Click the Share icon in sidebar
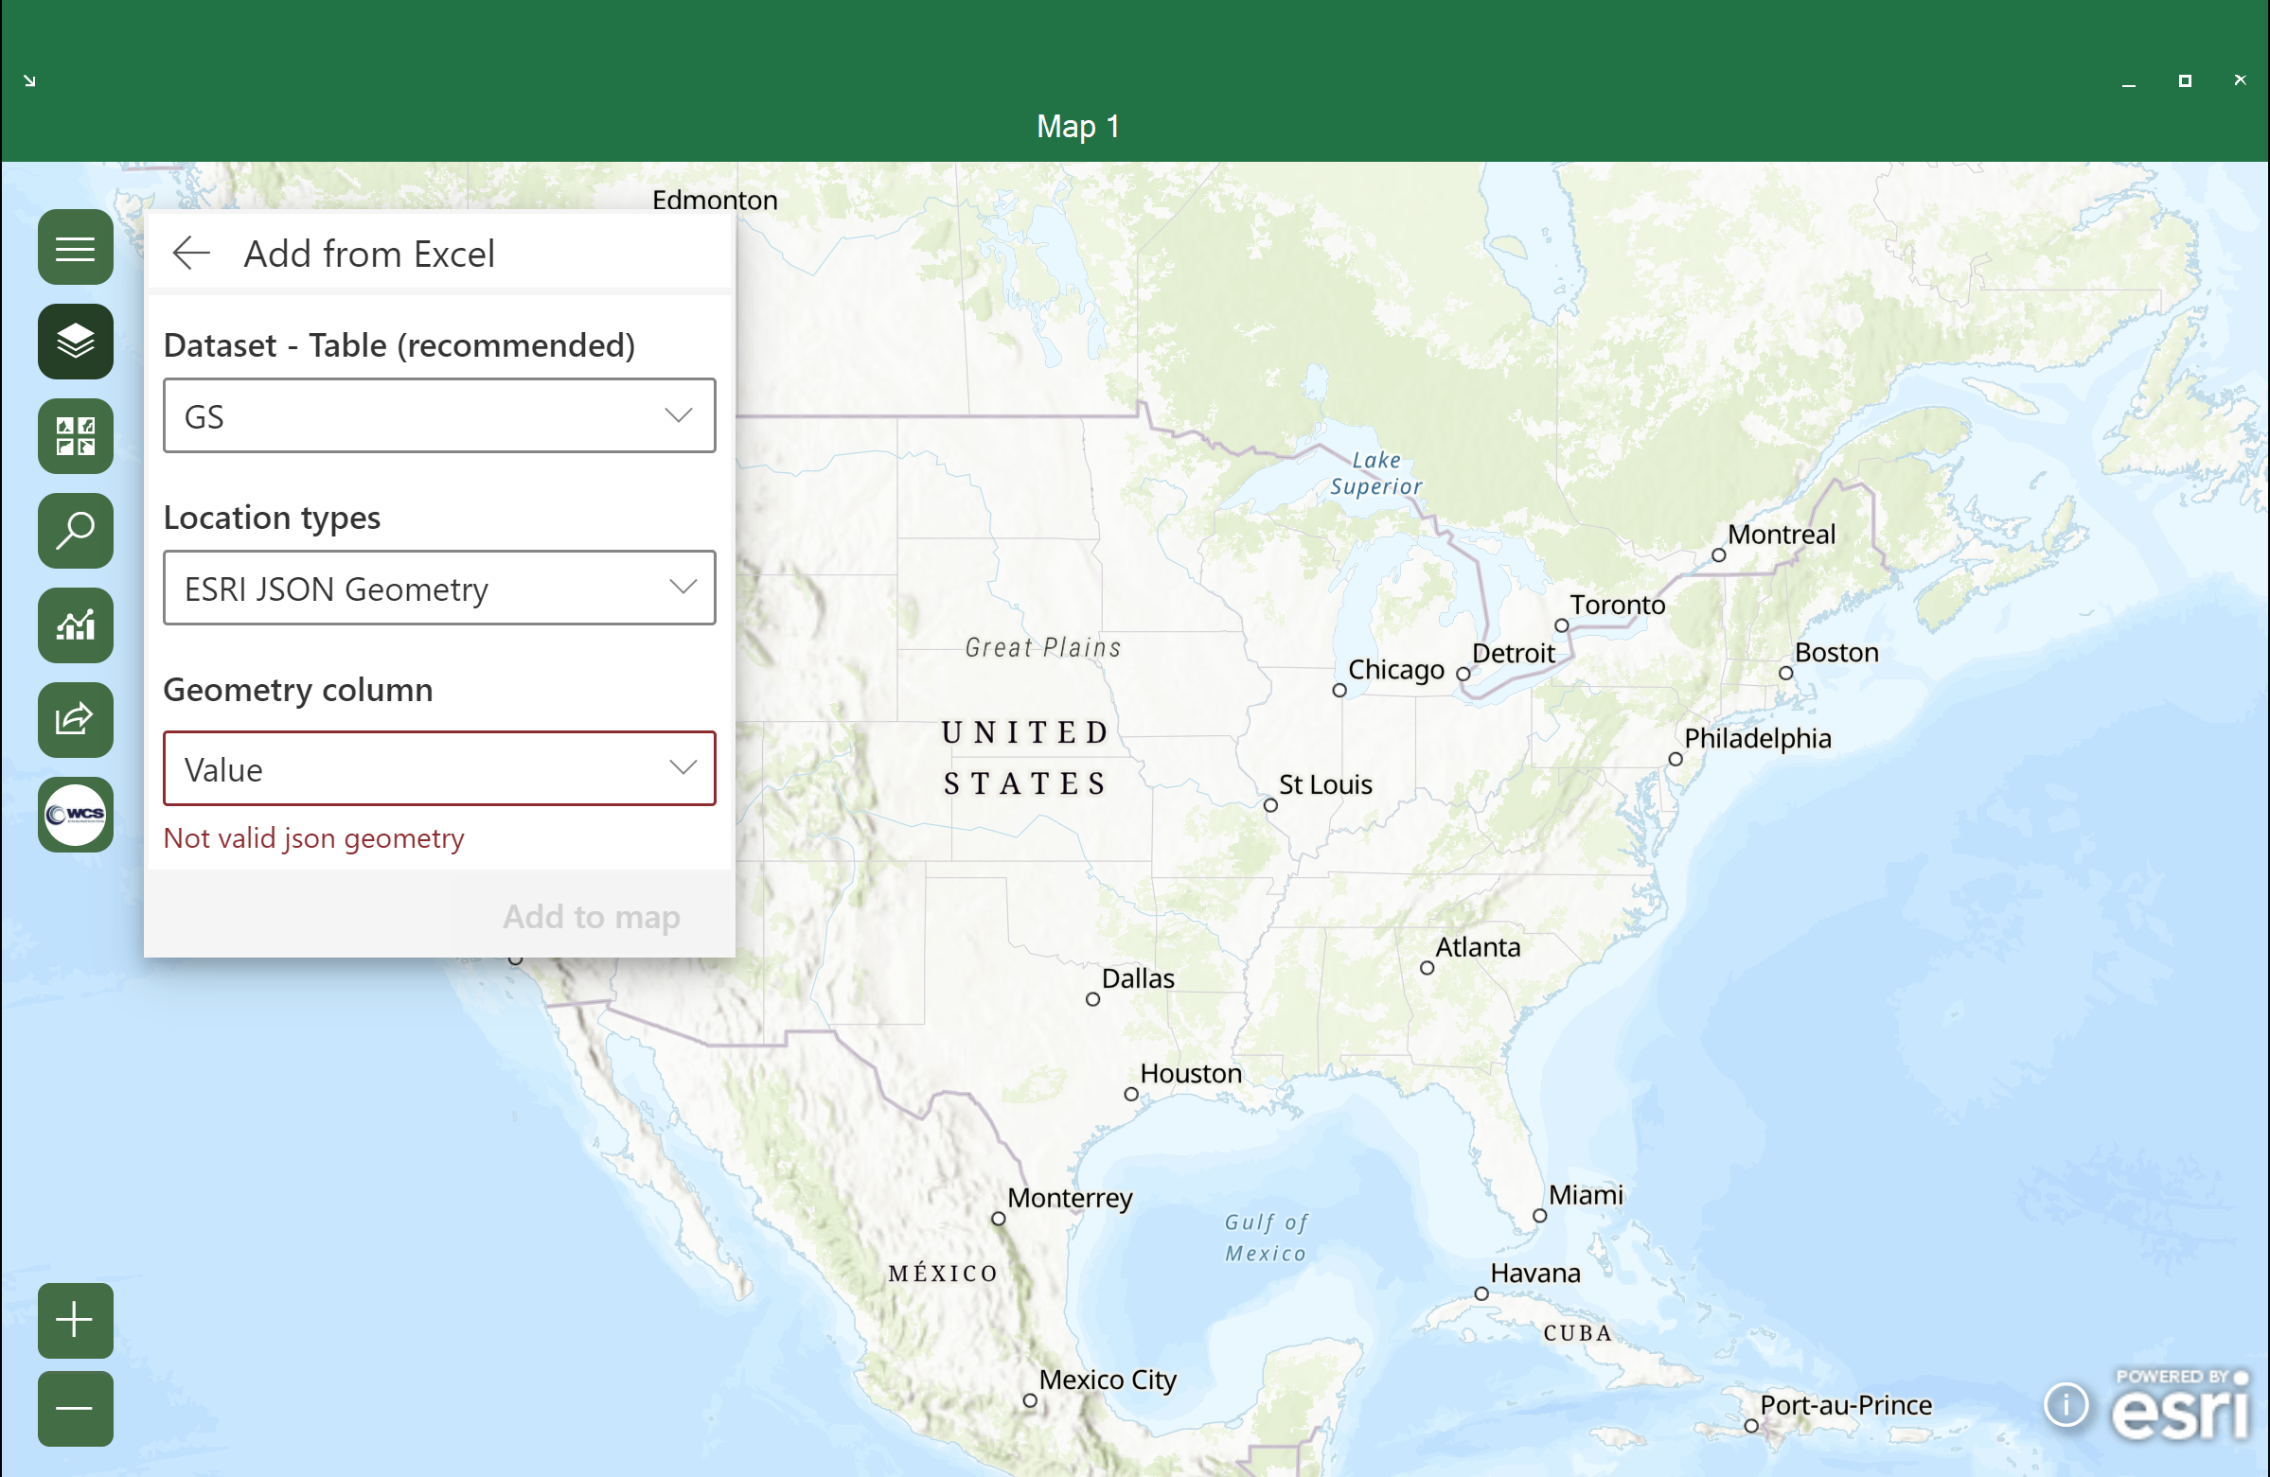2270x1477 pixels. [x=76, y=719]
